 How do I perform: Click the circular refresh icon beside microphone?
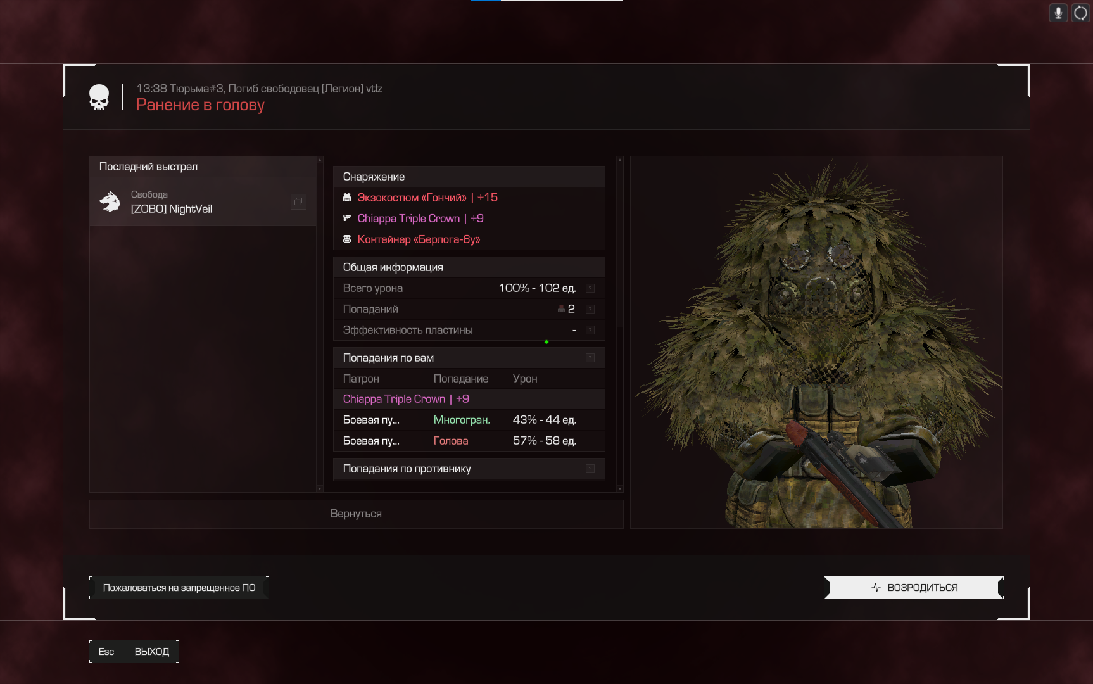pos(1080,13)
